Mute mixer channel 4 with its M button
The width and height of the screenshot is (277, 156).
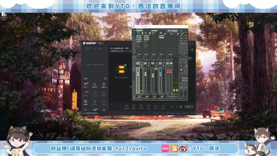tap(160, 63)
